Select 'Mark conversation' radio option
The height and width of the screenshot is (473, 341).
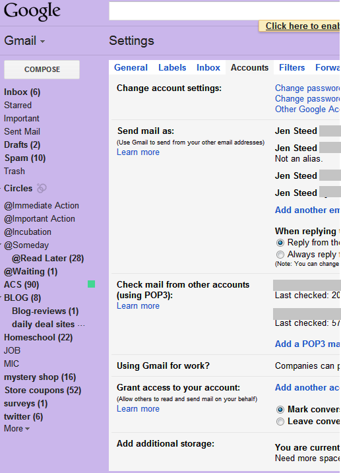coord(280,410)
